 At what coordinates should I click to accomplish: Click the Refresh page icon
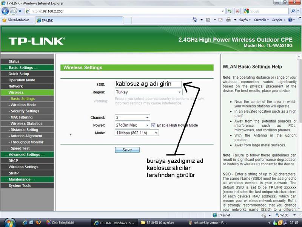click(230, 11)
